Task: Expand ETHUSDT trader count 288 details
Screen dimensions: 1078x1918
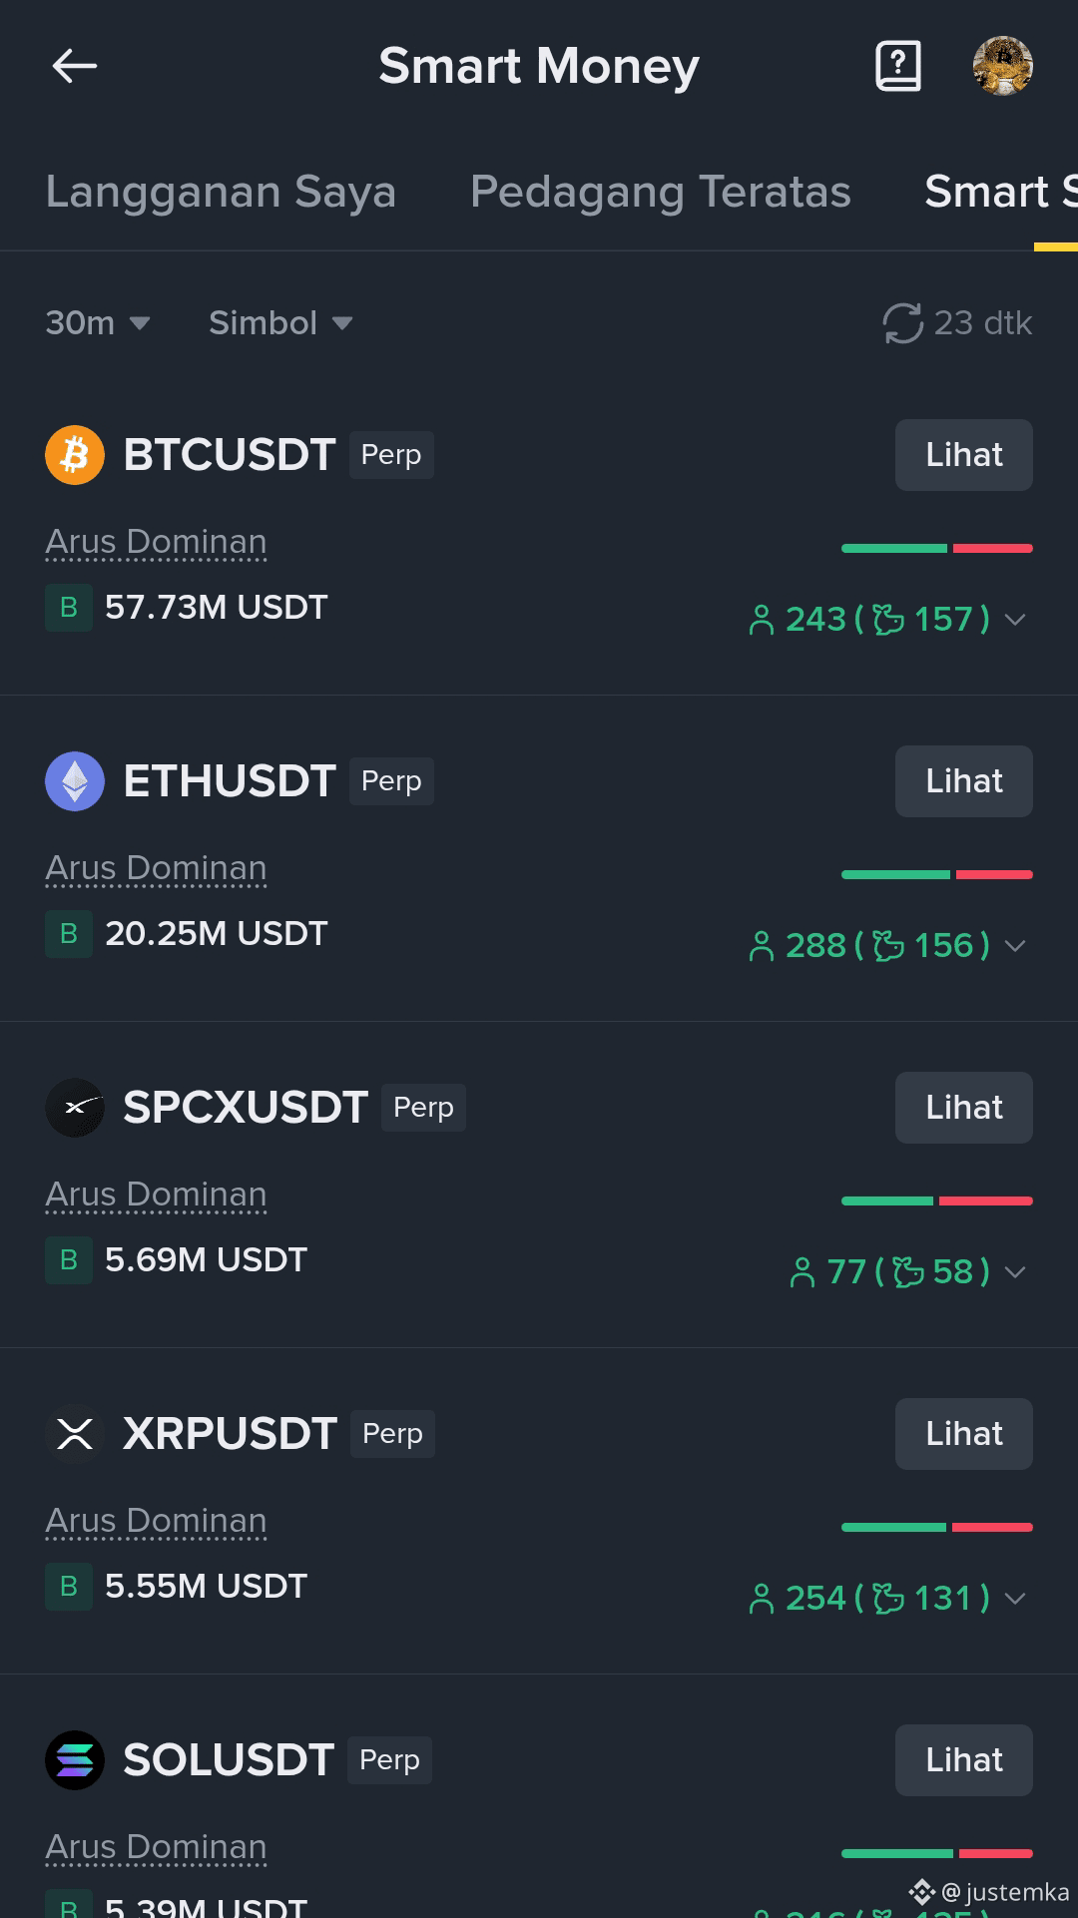Action: click(887, 946)
